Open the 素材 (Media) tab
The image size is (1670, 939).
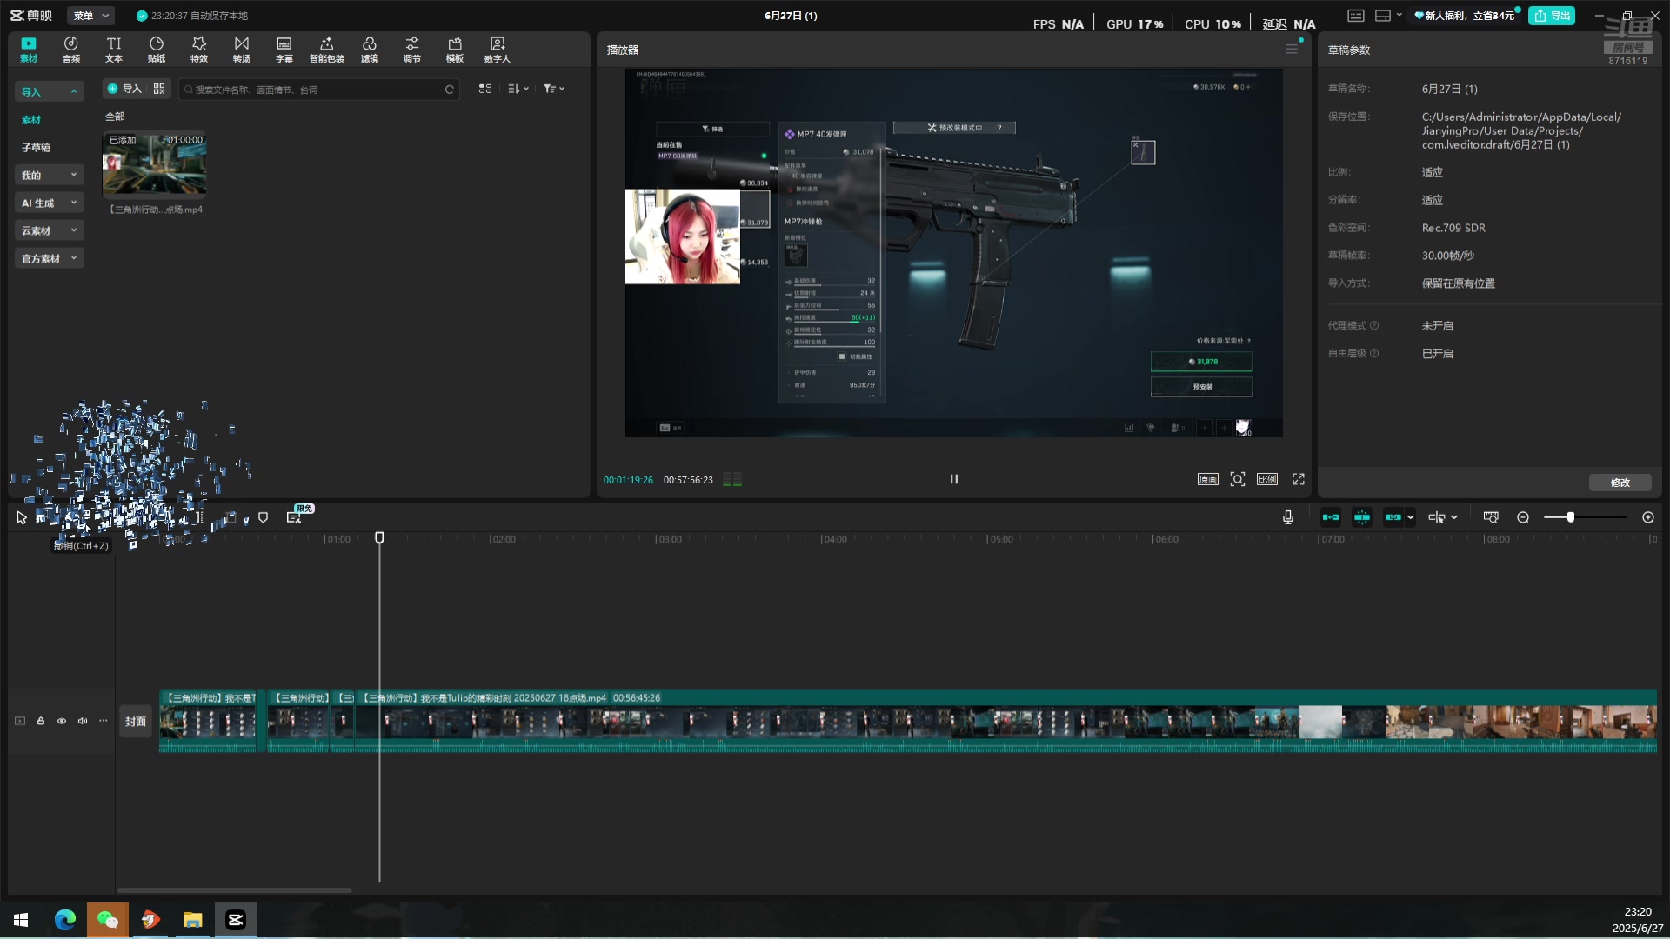pos(29,50)
